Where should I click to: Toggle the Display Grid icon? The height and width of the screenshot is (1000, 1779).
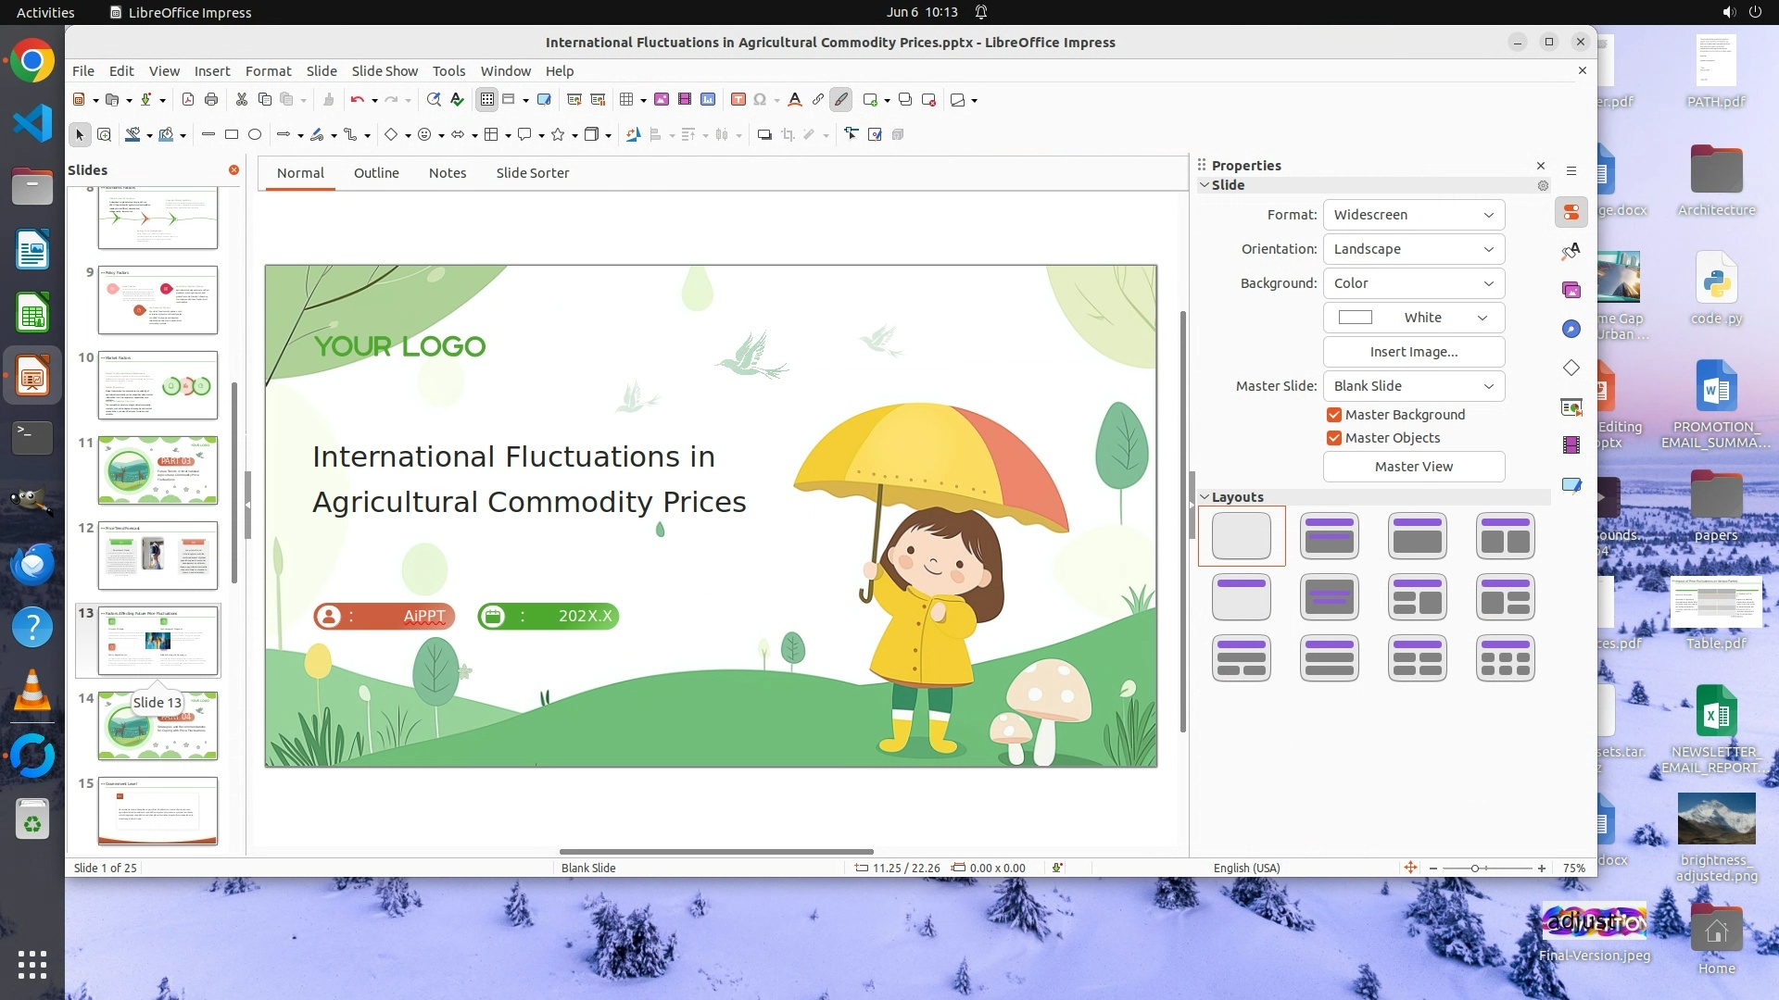point(487,100)
